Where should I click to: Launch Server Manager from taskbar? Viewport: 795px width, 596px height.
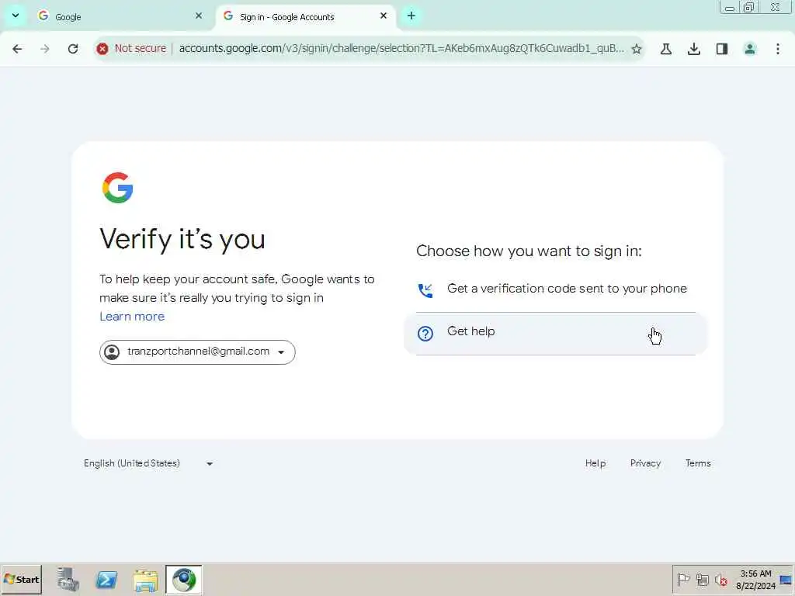(68, 580)
